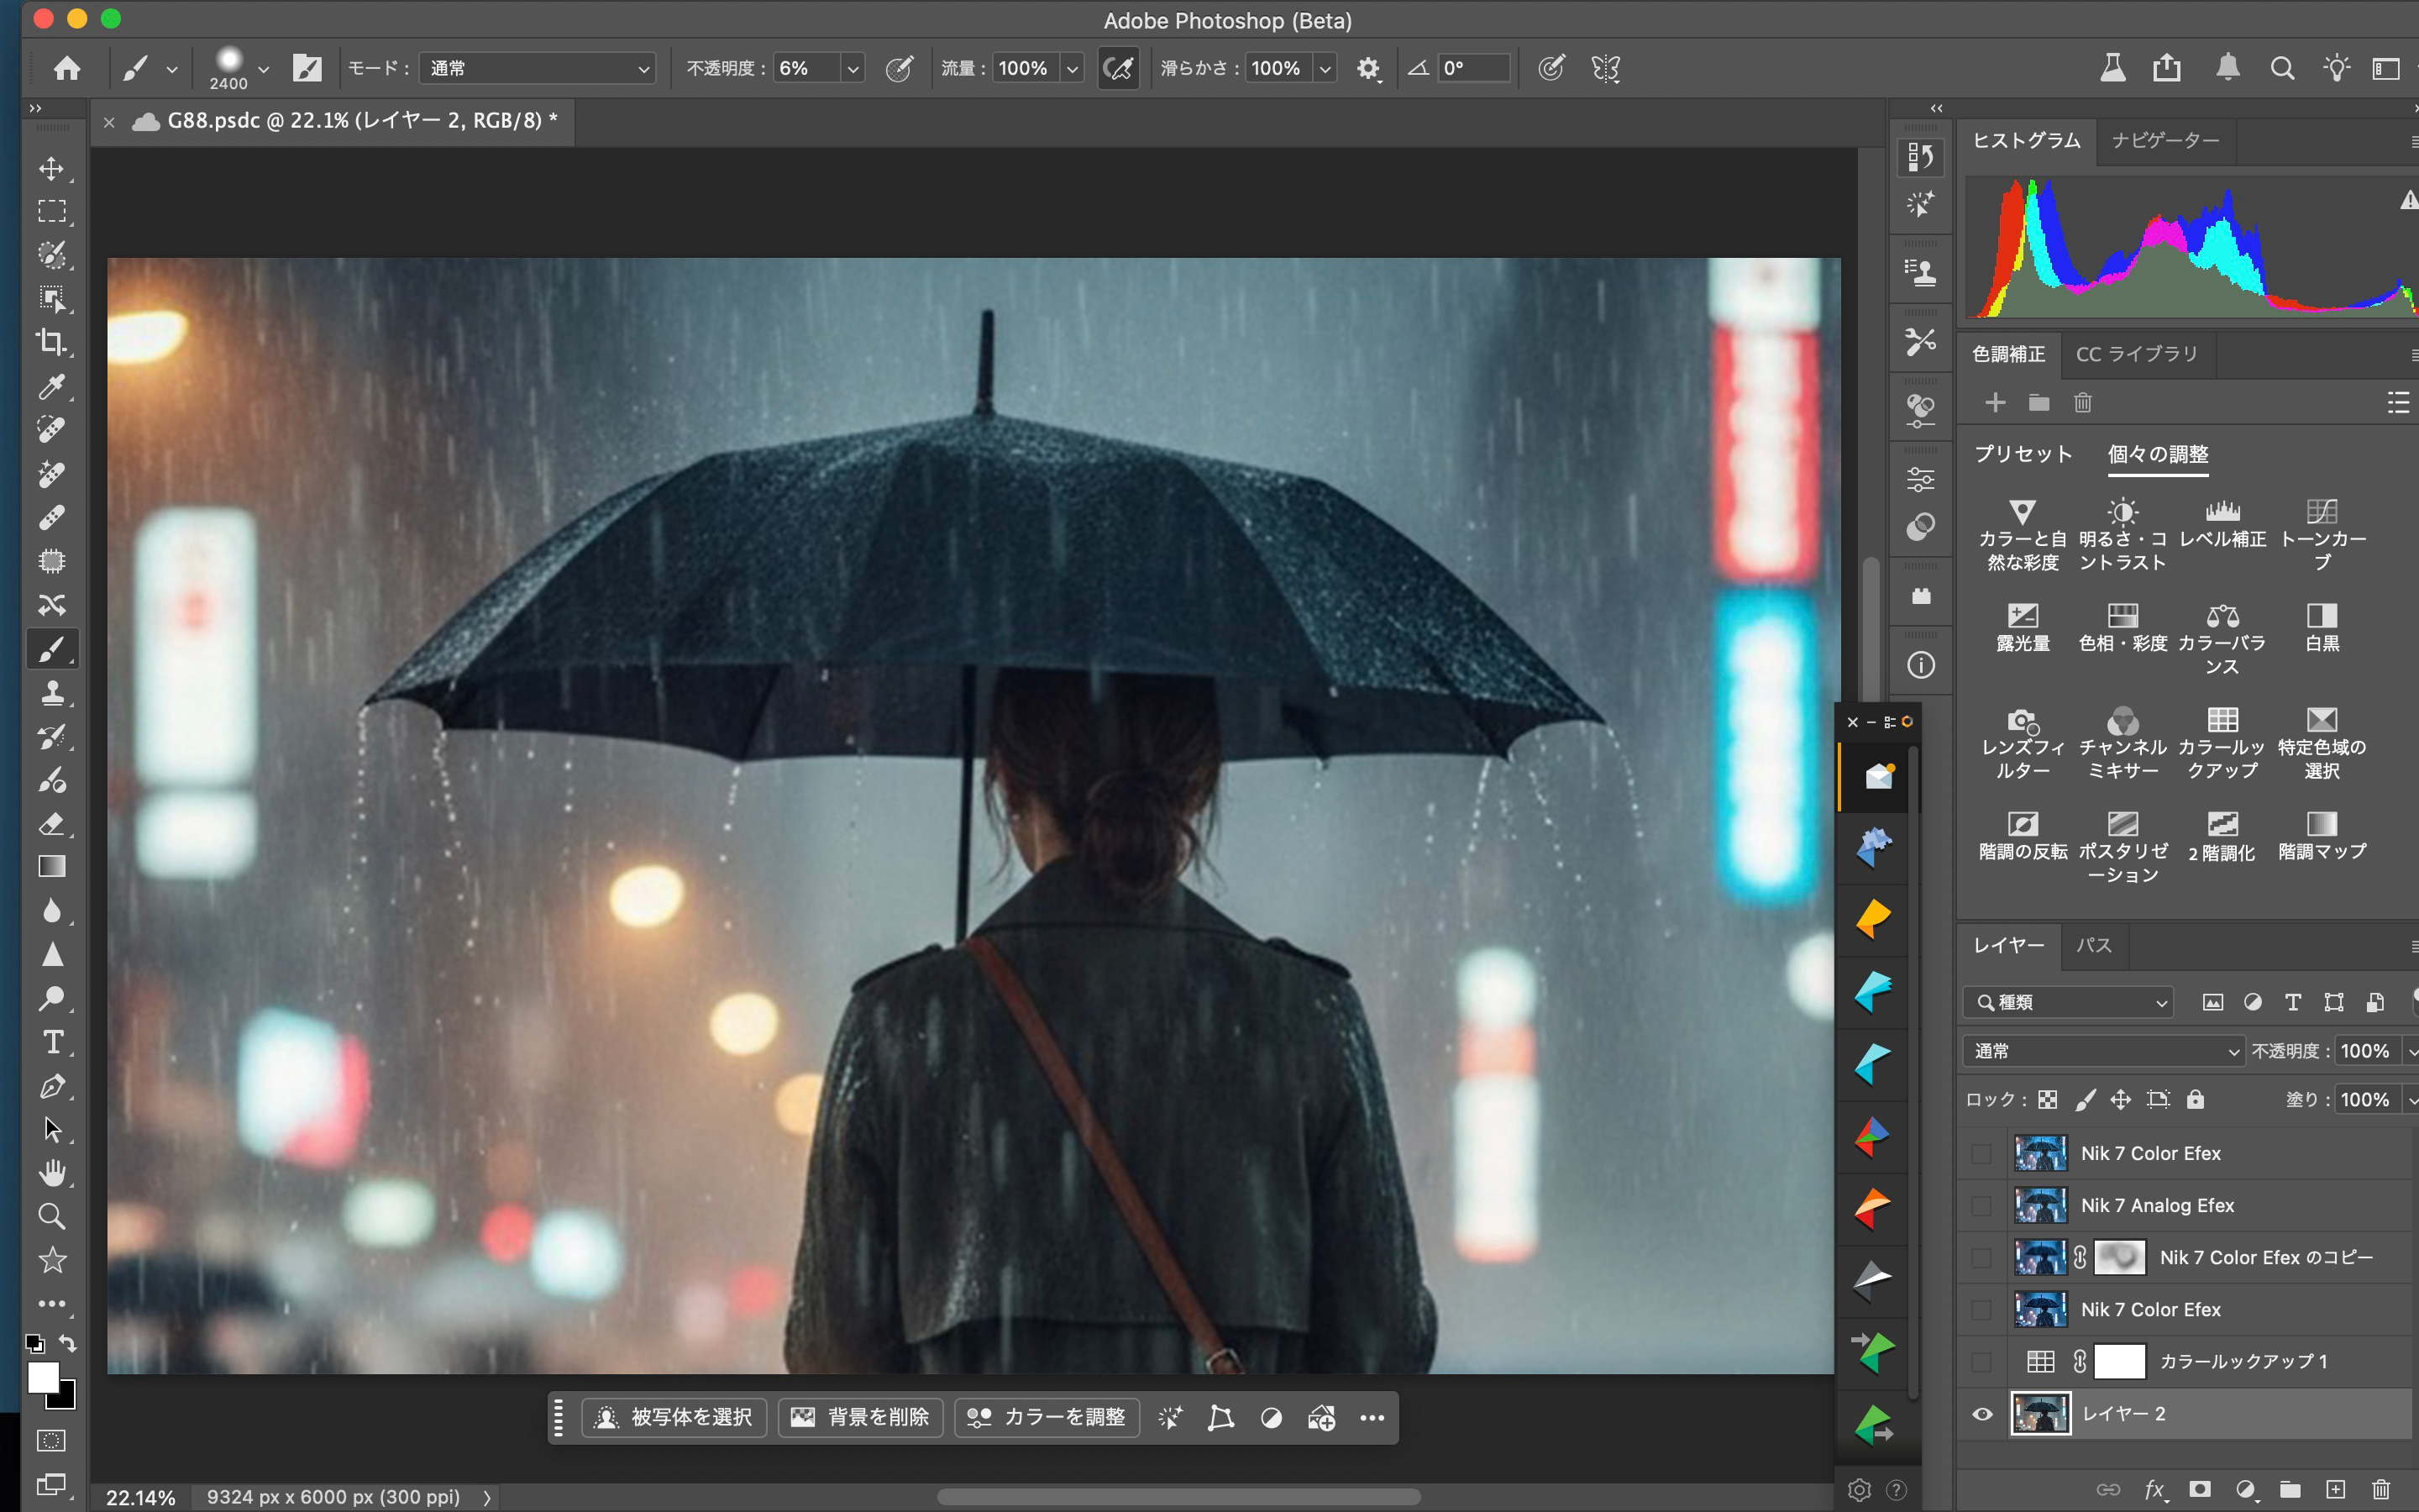Open the brush mode (通常) dropdown

point(538,68)
